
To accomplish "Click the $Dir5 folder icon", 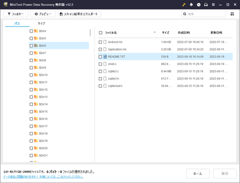I will [36, 38].
